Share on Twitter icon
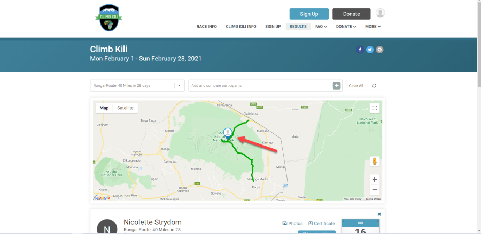Viewport: 481px width, 234px height. [370, 50]
